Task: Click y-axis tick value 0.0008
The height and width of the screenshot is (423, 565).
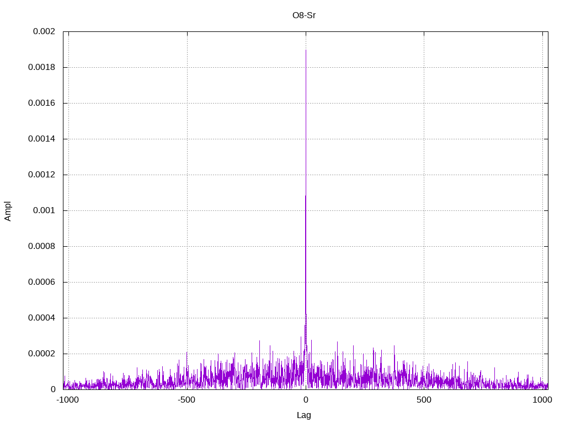Action: coord(41,246)
